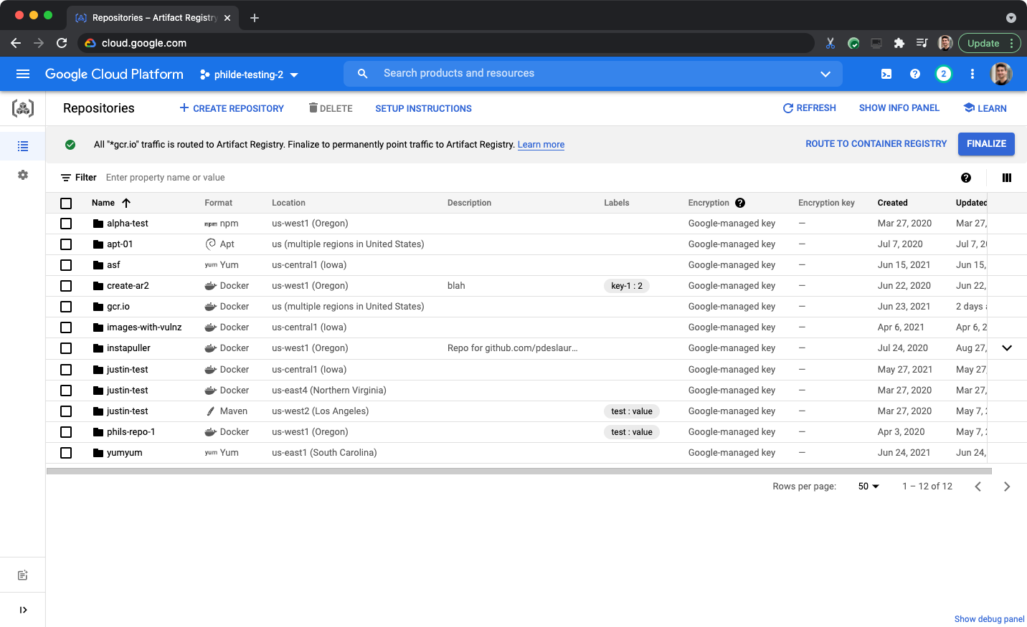Click the key-1 : 2 label chip

[627, 286]
